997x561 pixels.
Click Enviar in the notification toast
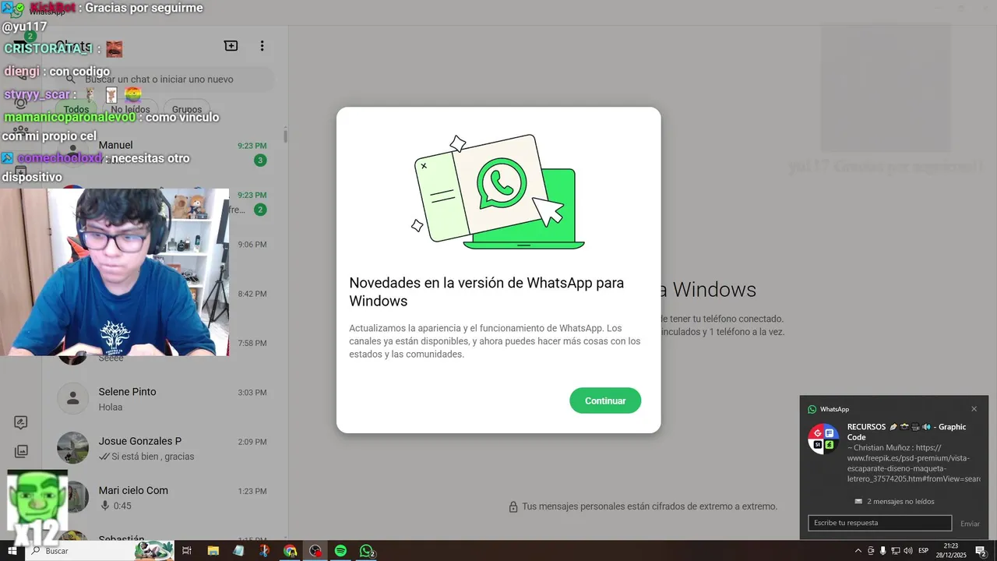[x=970, y=524]
